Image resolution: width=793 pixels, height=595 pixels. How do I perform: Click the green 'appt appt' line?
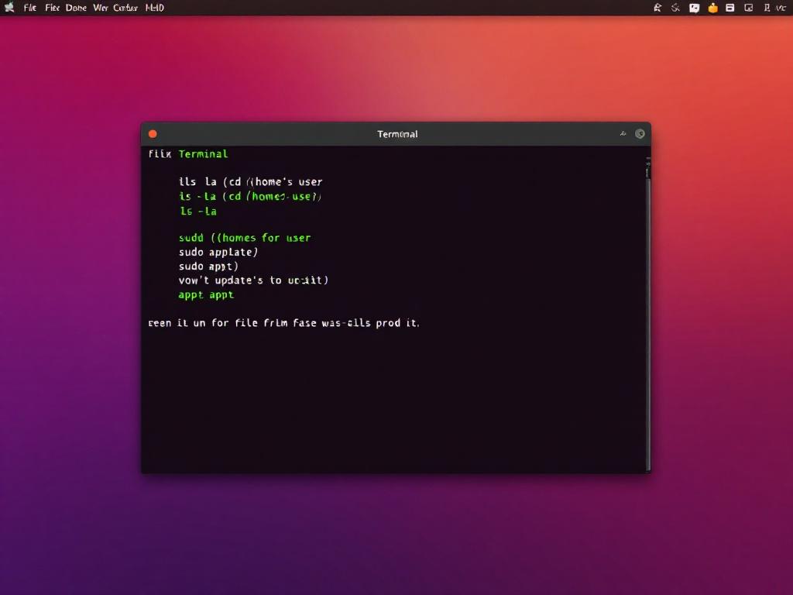click(206, 294)
